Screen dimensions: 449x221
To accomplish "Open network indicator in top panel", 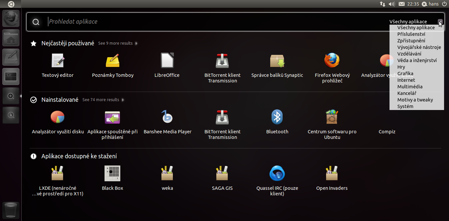I will pyautogui.click(x=383, y=4).
